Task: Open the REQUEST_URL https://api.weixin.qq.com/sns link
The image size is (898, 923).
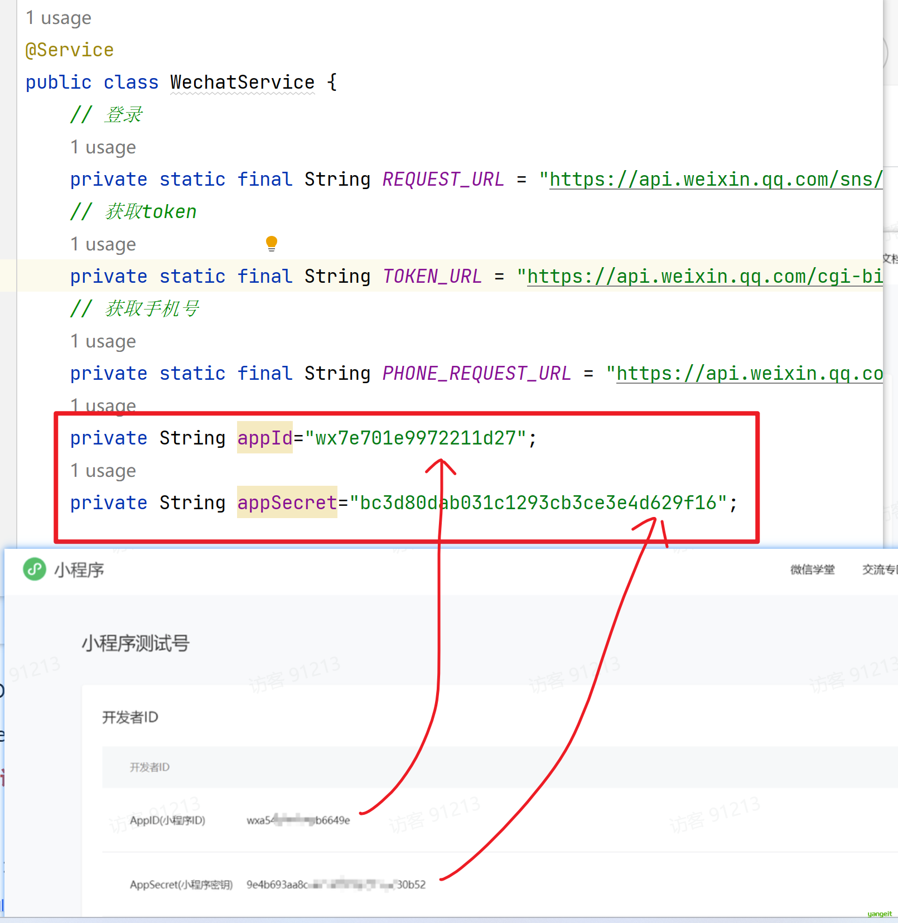Action: click(x=716, y=180)
